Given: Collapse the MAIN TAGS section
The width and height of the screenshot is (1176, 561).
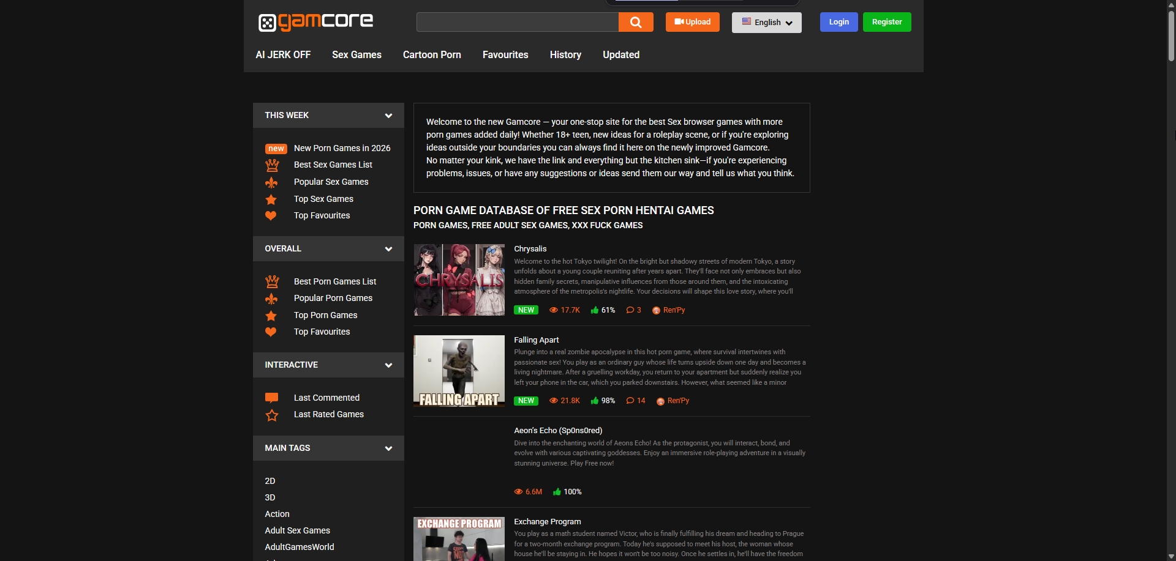Looking at the screenshot, I should [x=389, y=448].
